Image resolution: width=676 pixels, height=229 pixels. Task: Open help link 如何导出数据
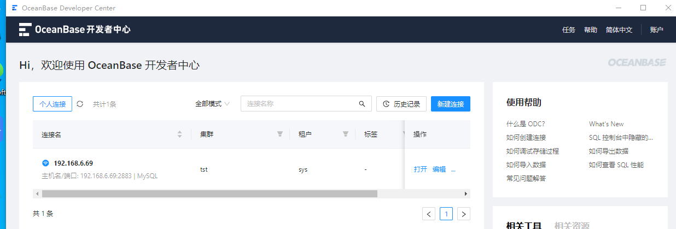pos(609,151)
